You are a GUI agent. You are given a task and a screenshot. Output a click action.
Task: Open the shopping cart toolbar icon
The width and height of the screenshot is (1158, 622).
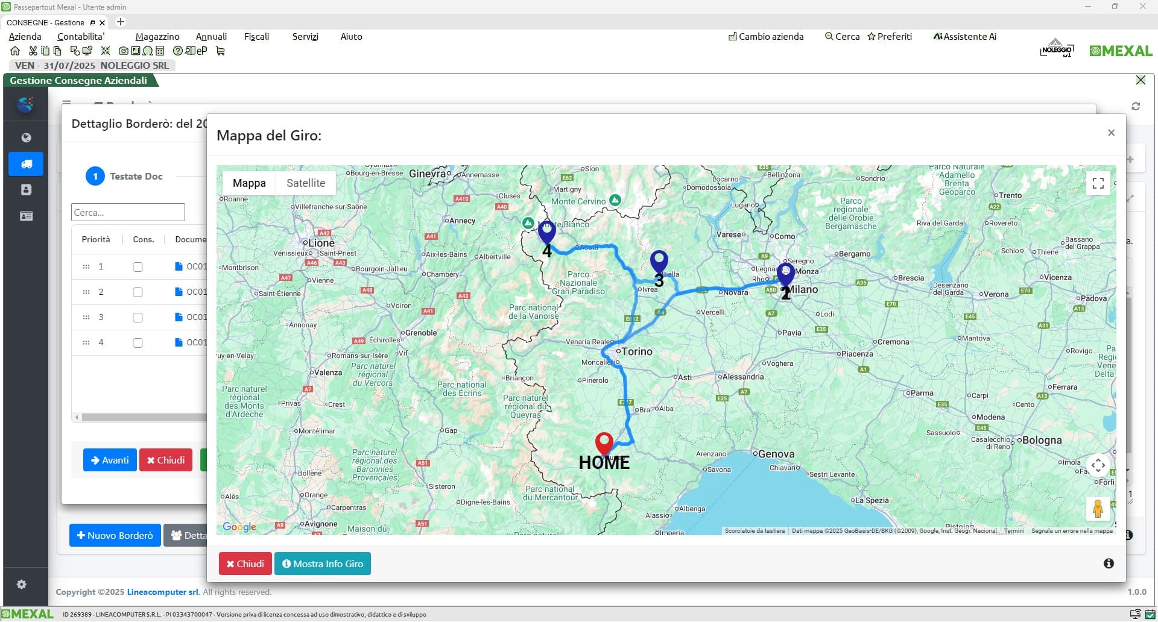click(x=220, y=51)
